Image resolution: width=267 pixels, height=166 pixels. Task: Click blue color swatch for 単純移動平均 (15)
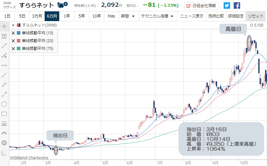pyautogui.click(x=18, y=33)
